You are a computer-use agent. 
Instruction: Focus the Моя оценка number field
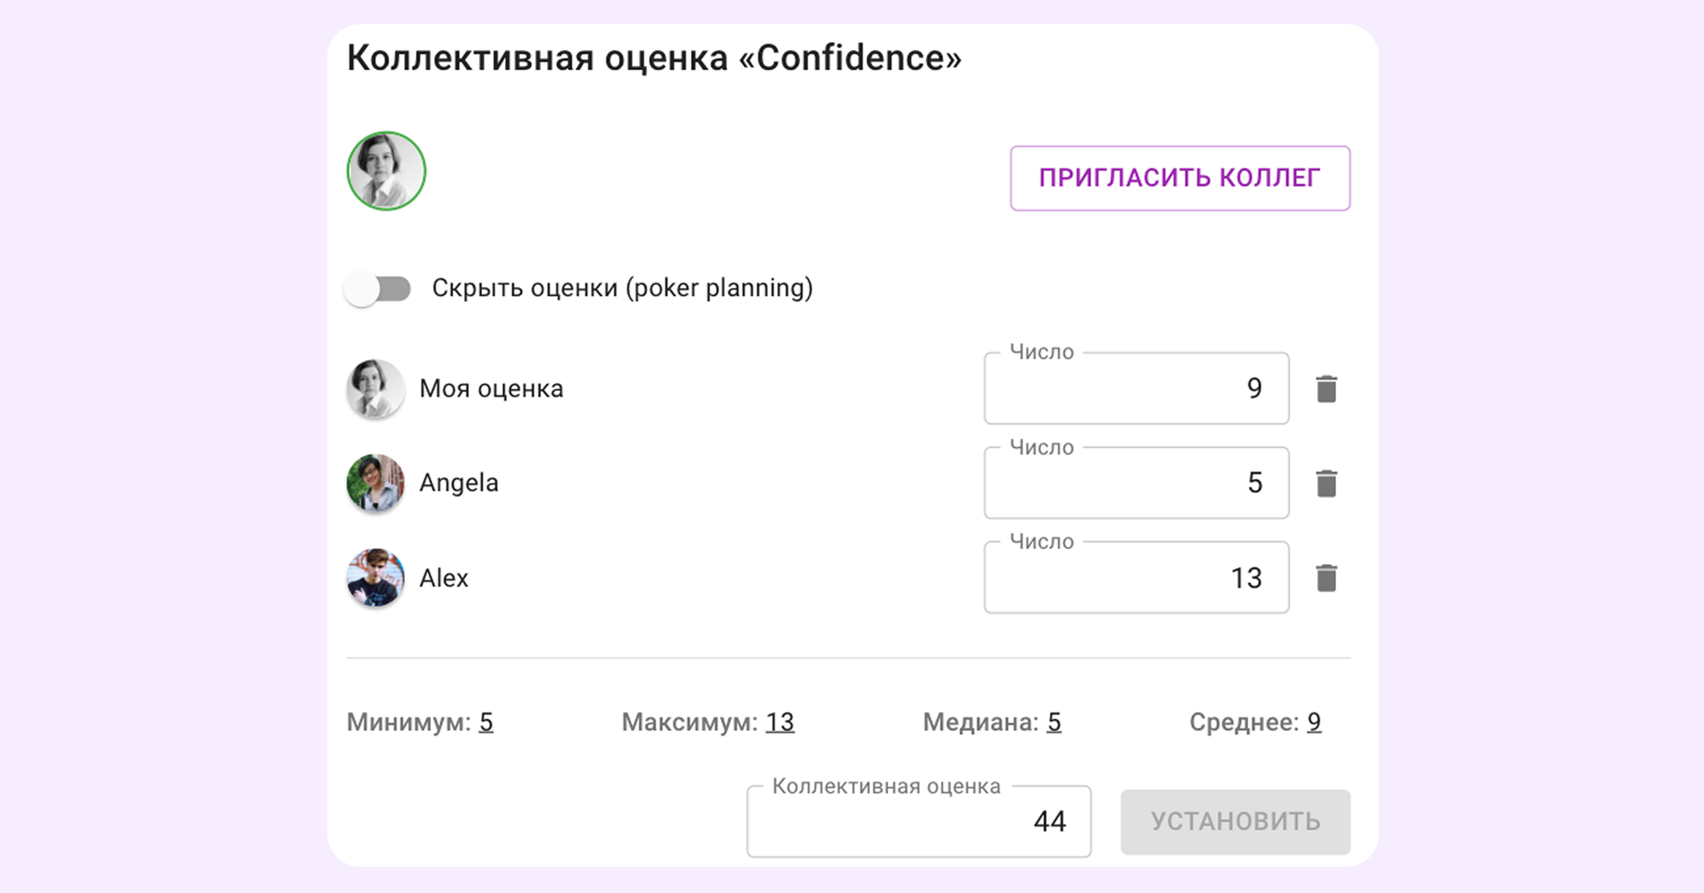[x=1135, y=389]
